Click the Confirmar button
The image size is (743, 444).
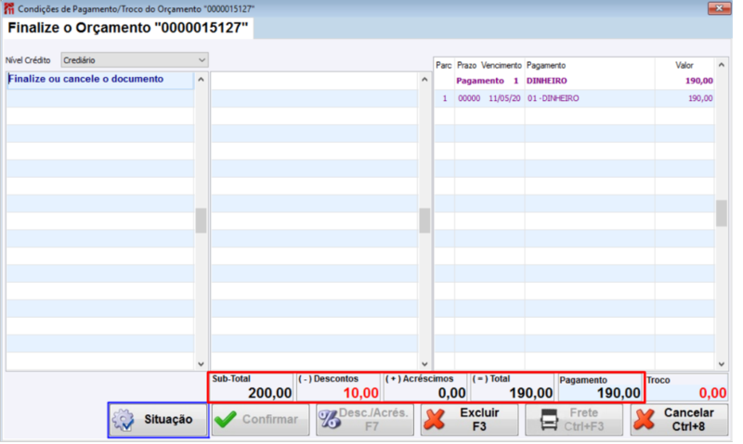point(260,419)
